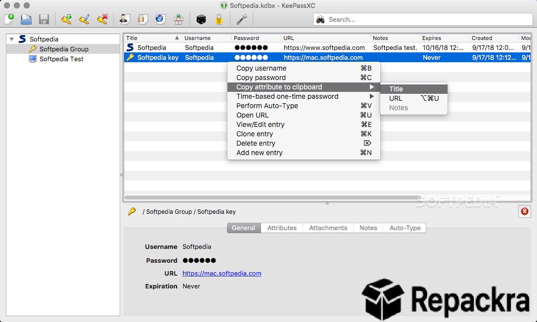Delete entry using key with red X icon
Screen dimensions: 537x322
tap(102, 19)
